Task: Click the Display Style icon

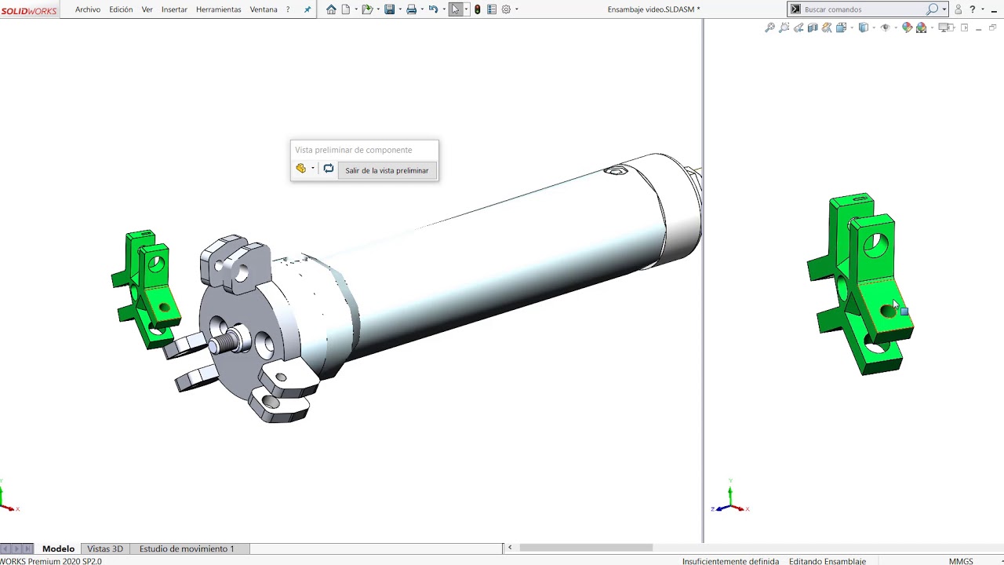Action: pyautogui.click(x=863, y=27)
